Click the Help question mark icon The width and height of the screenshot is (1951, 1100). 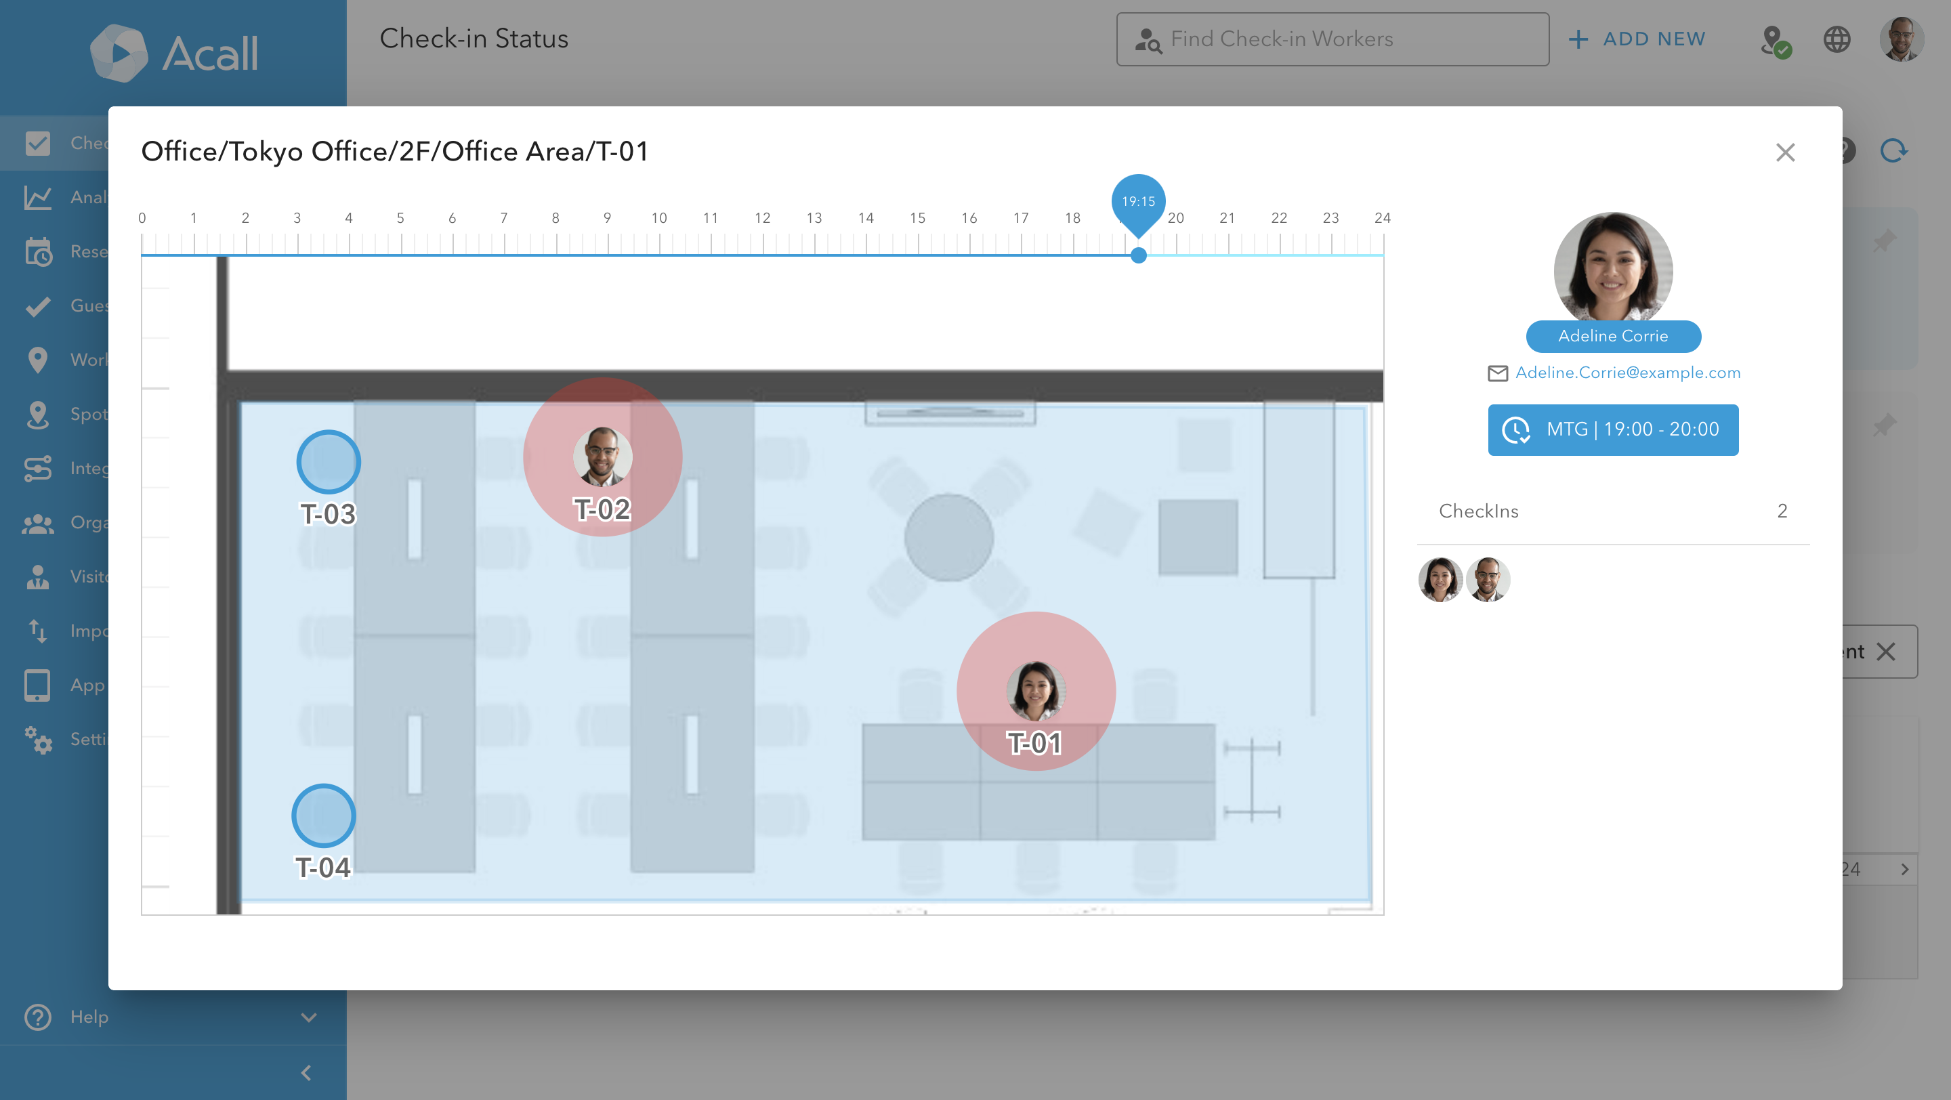pyautogui.click(x=37, y=1017)
